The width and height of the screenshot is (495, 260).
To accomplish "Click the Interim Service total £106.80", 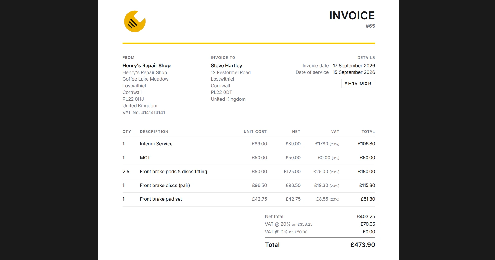I will tap(366, 144).
